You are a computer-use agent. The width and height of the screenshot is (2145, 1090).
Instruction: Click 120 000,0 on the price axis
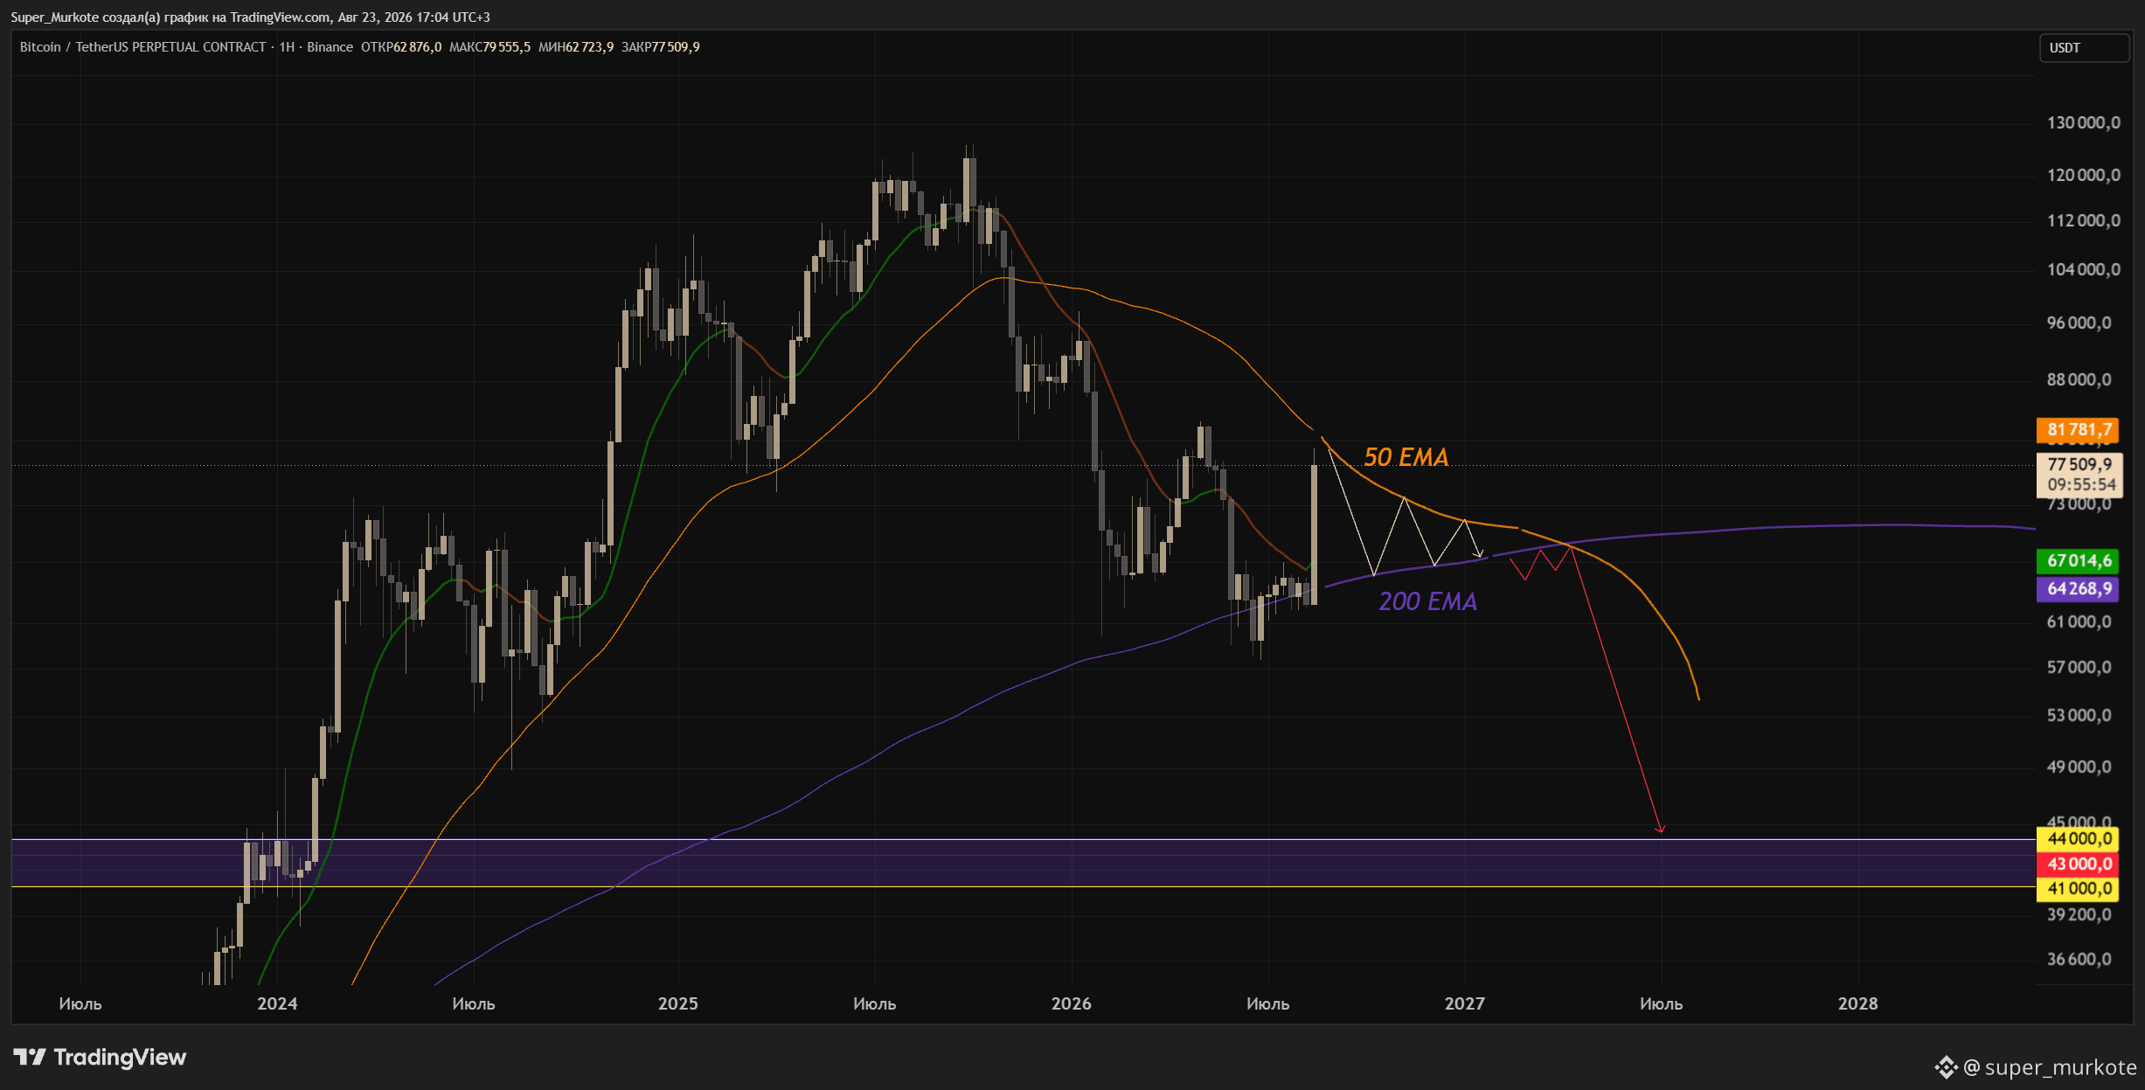(2083, 175)
